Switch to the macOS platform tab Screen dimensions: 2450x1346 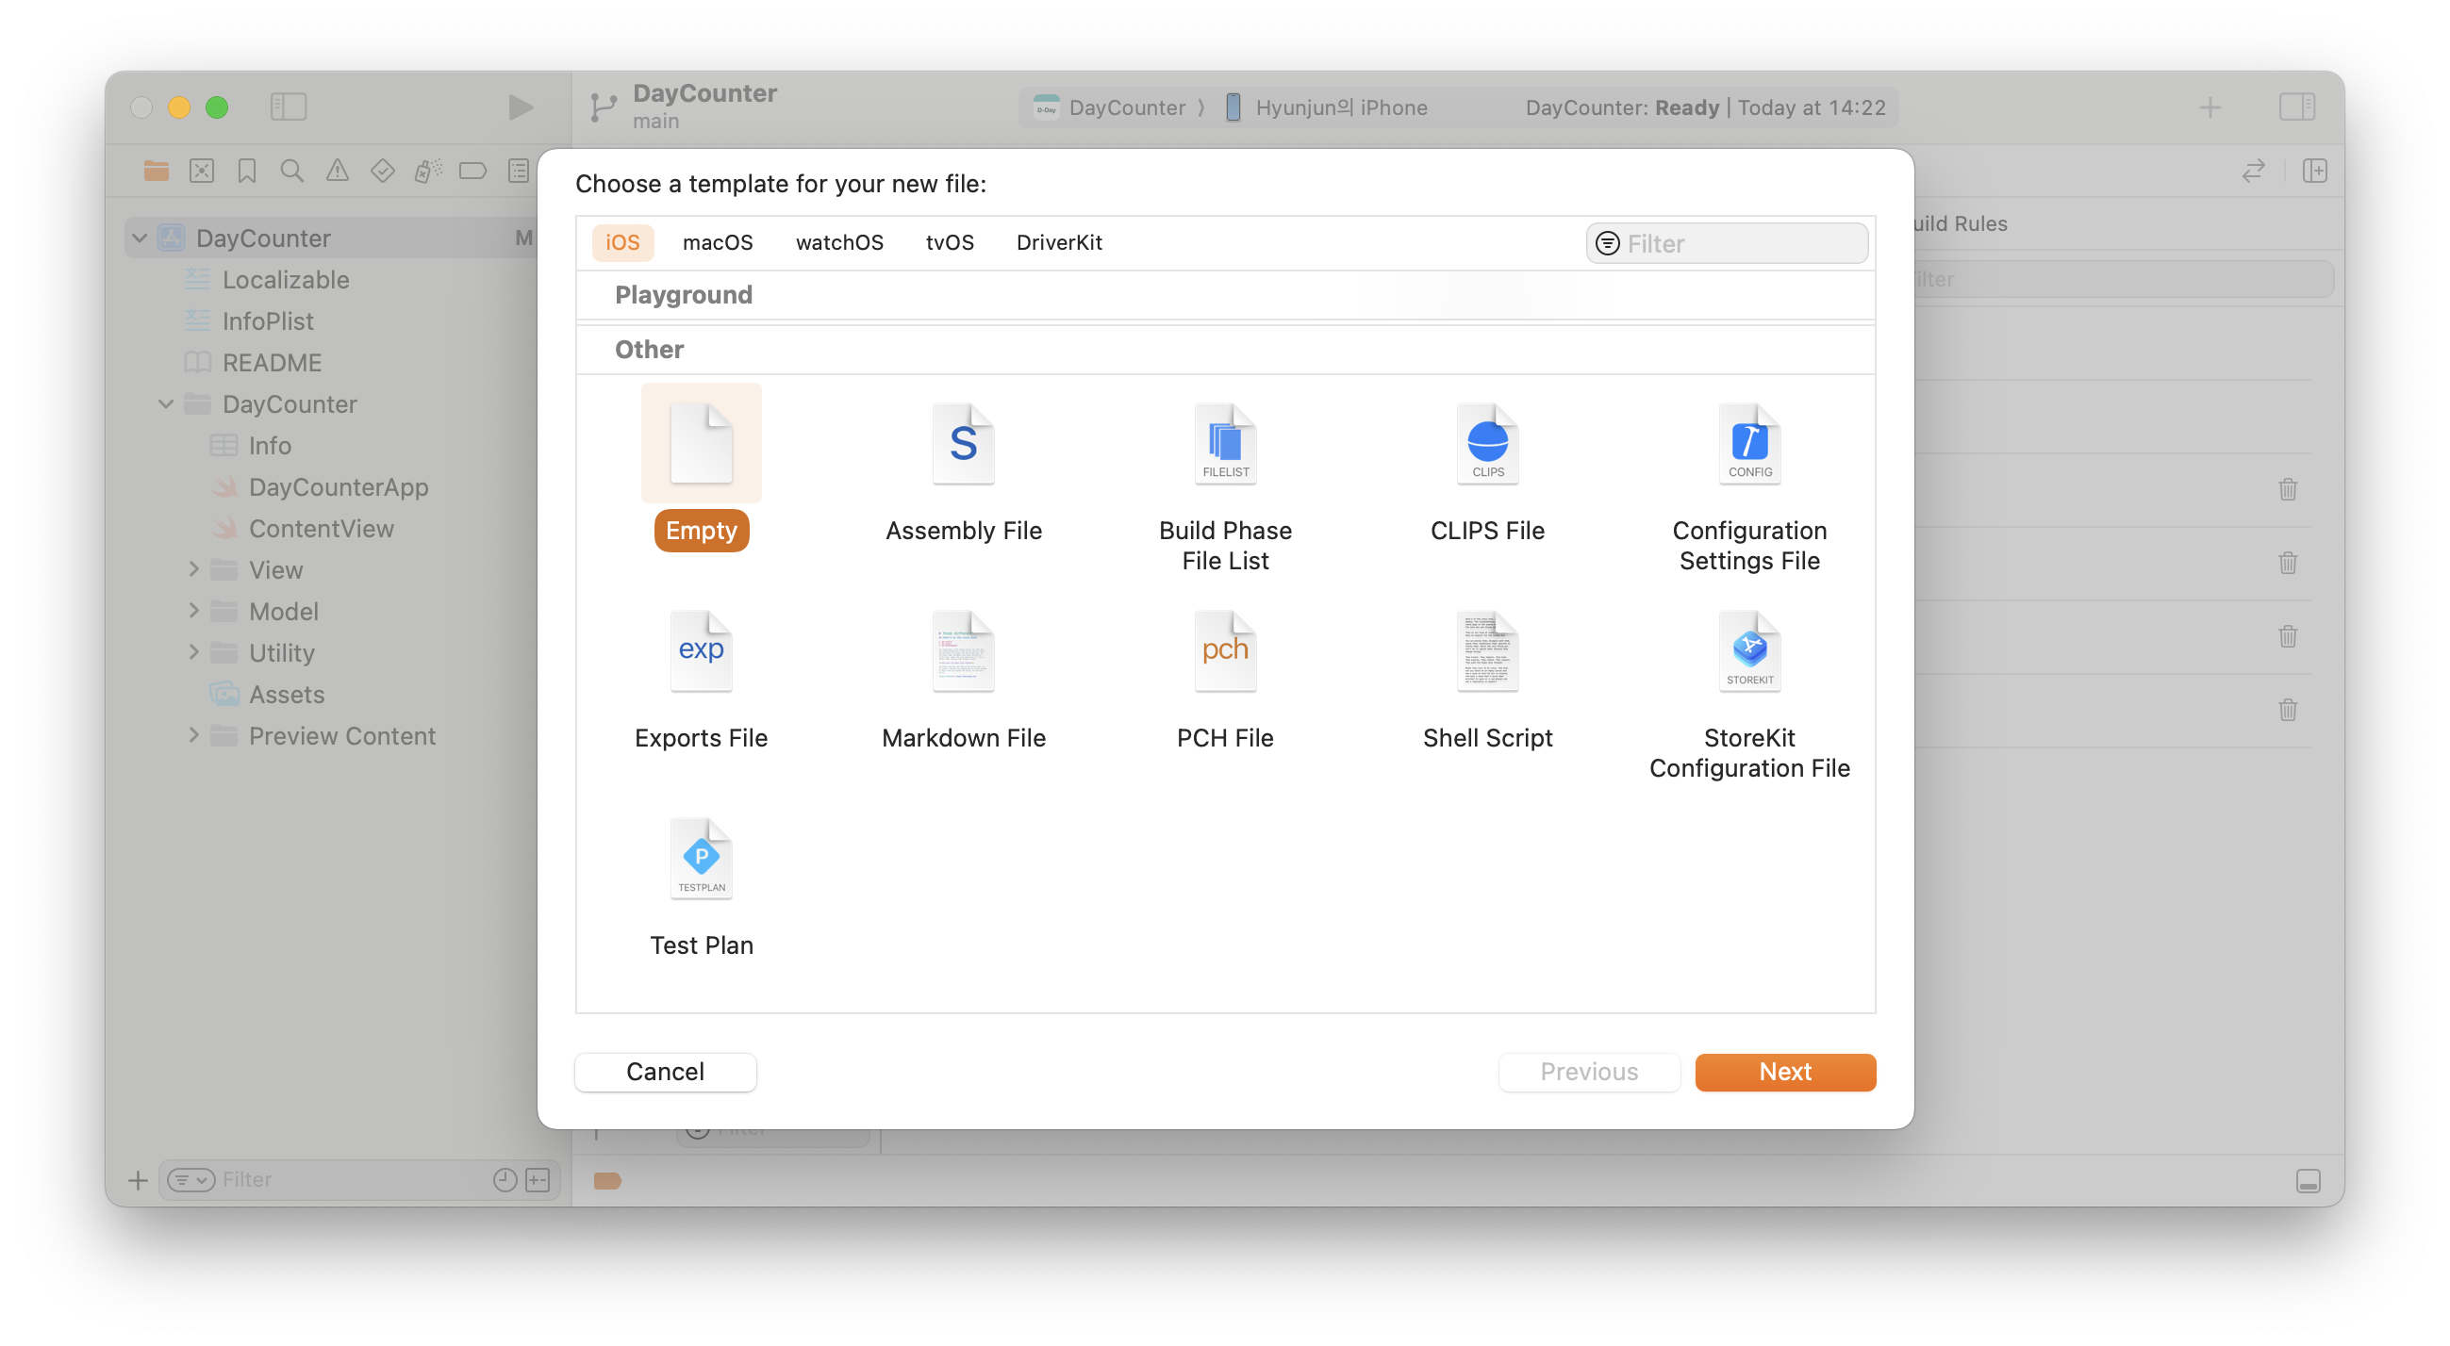coord(717,242)
